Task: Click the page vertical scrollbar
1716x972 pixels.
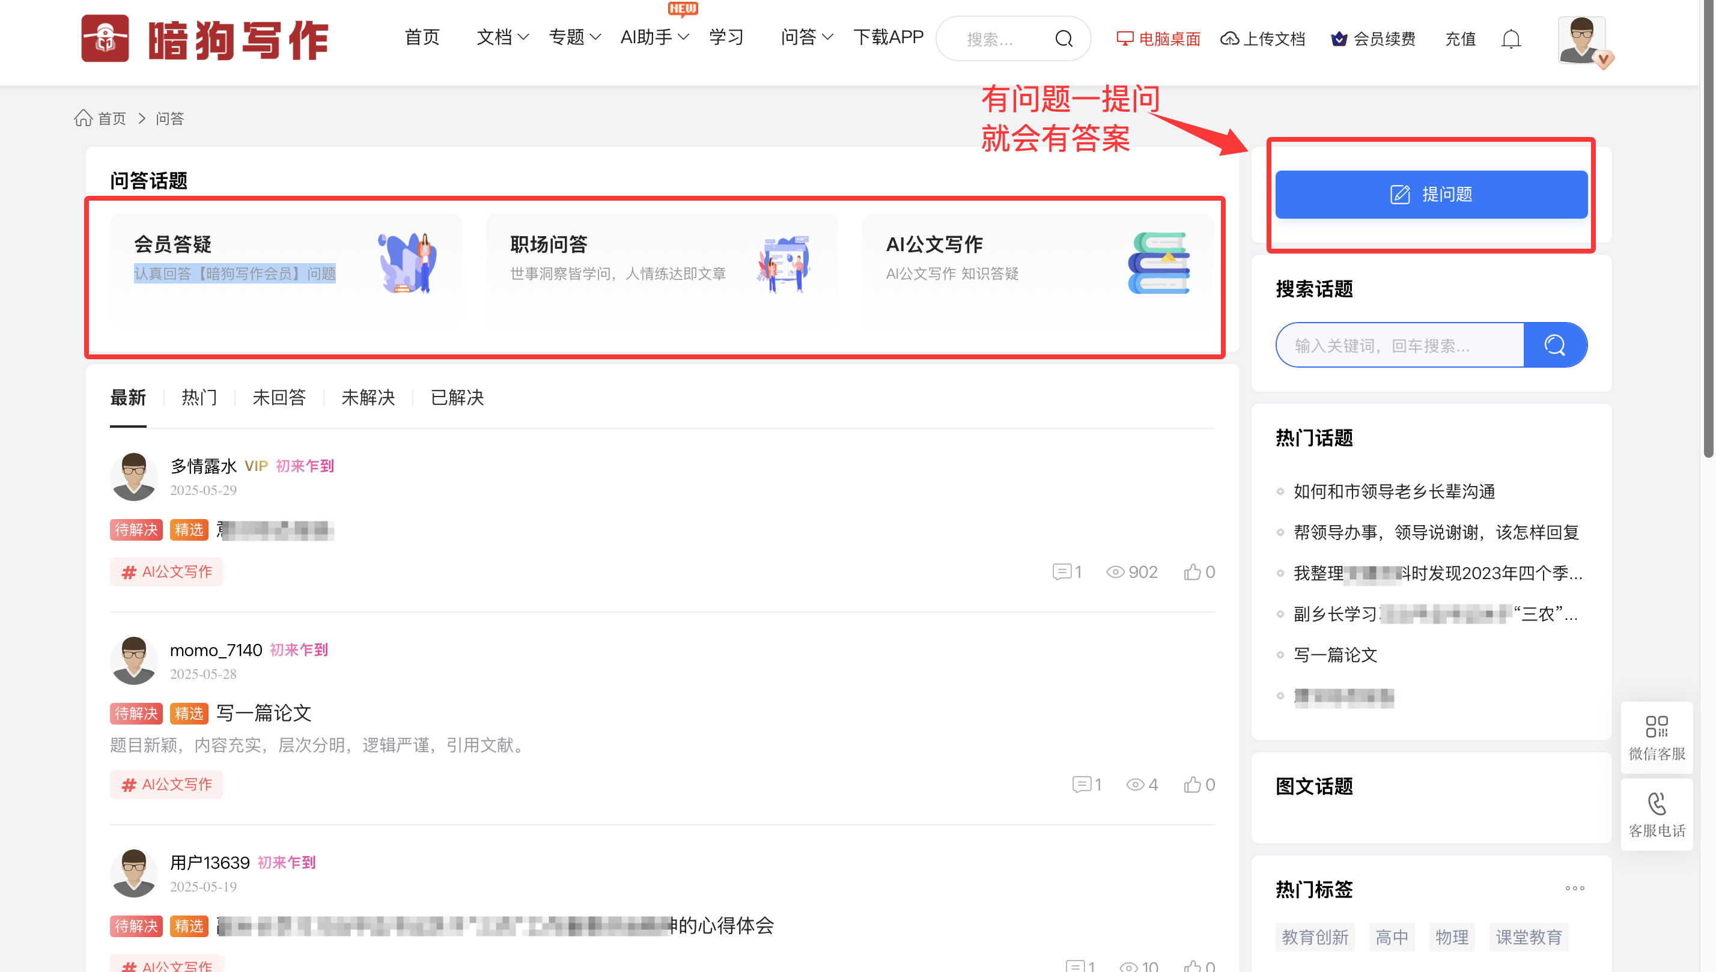Action: pyautogui.click(x=1708, y=230)
